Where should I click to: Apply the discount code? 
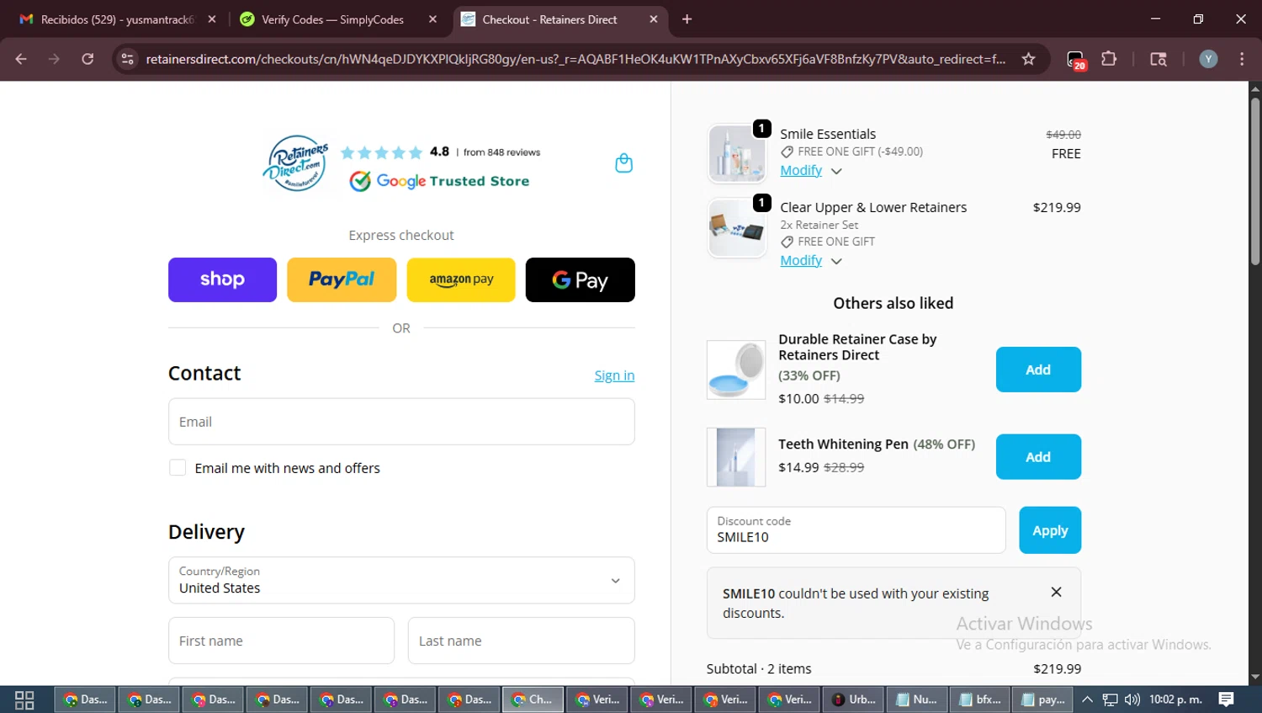[x=1050, y=530]
